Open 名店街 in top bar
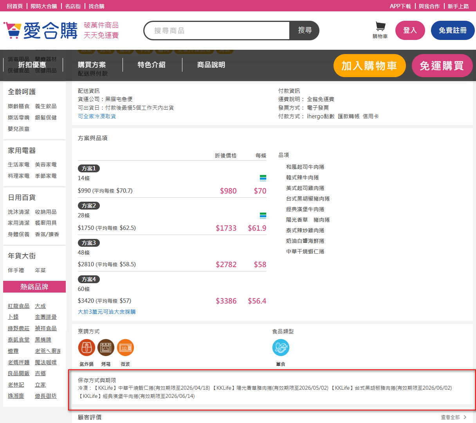The width and height of the screenshot is (476, 423). (73, 6)
